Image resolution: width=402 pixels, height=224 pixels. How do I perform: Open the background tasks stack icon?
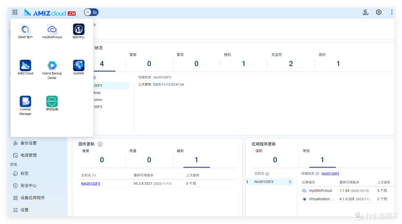(x=366, y=12)
